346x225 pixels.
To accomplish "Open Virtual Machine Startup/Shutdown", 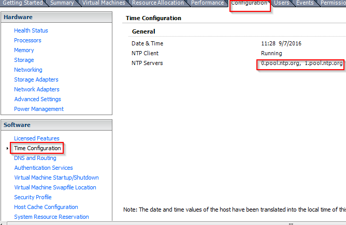I will tap(55, 178).
